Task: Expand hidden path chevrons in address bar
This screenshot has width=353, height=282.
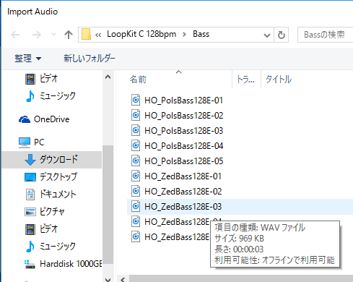Action: [98, 35]
